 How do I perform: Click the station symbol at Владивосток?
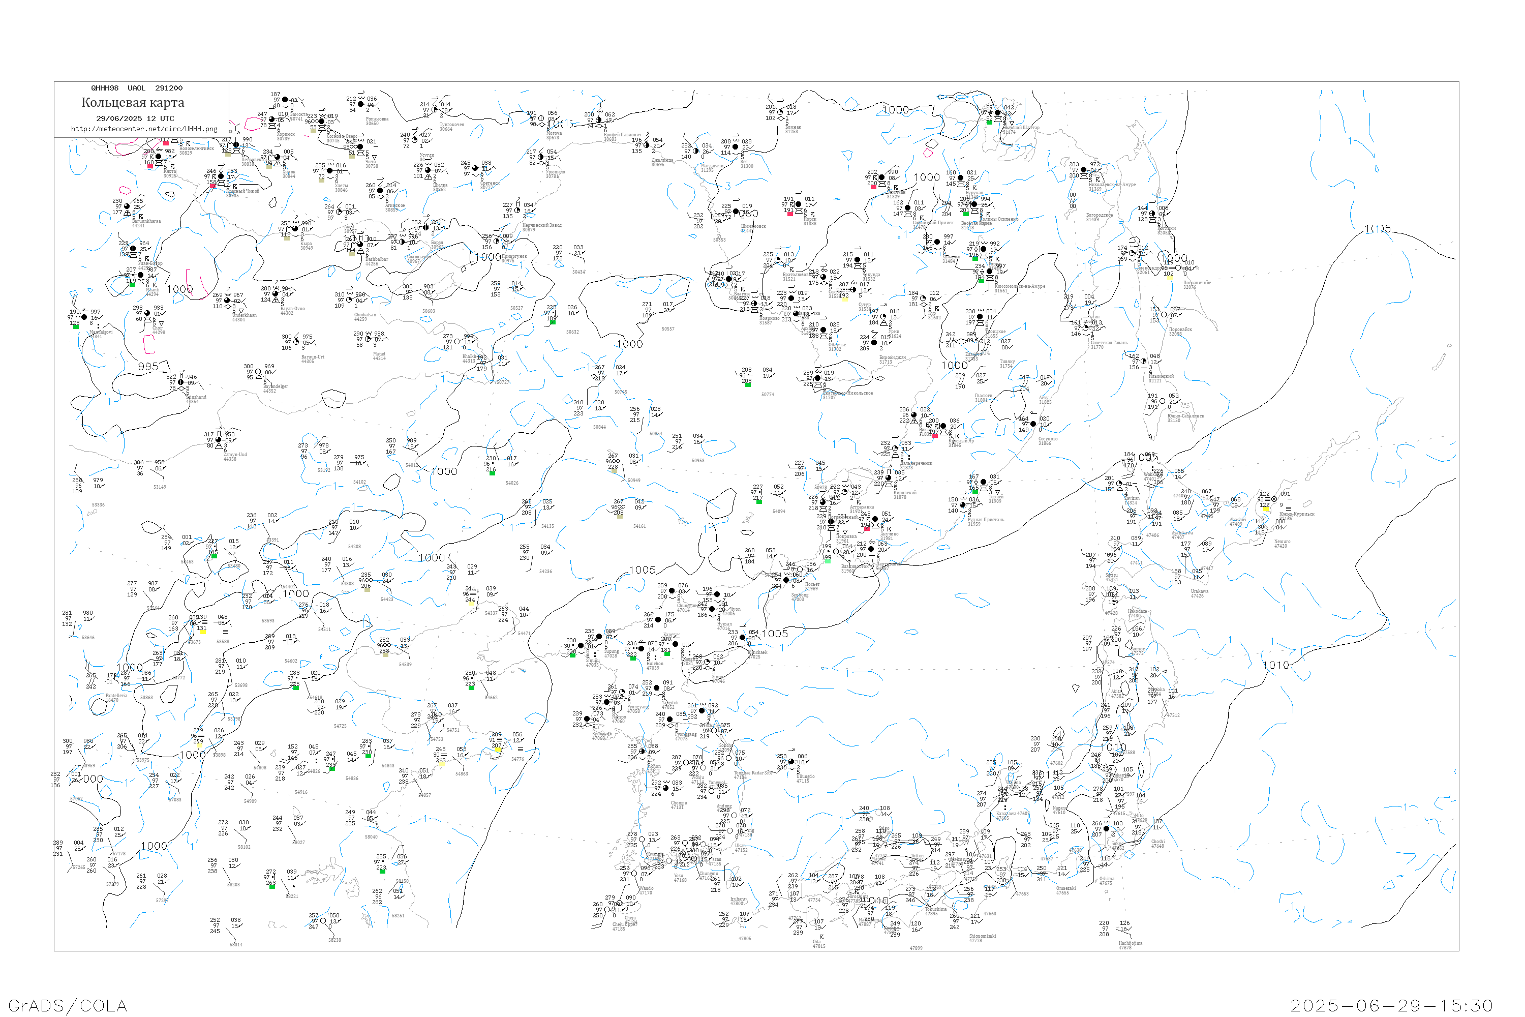coord(836,552)
